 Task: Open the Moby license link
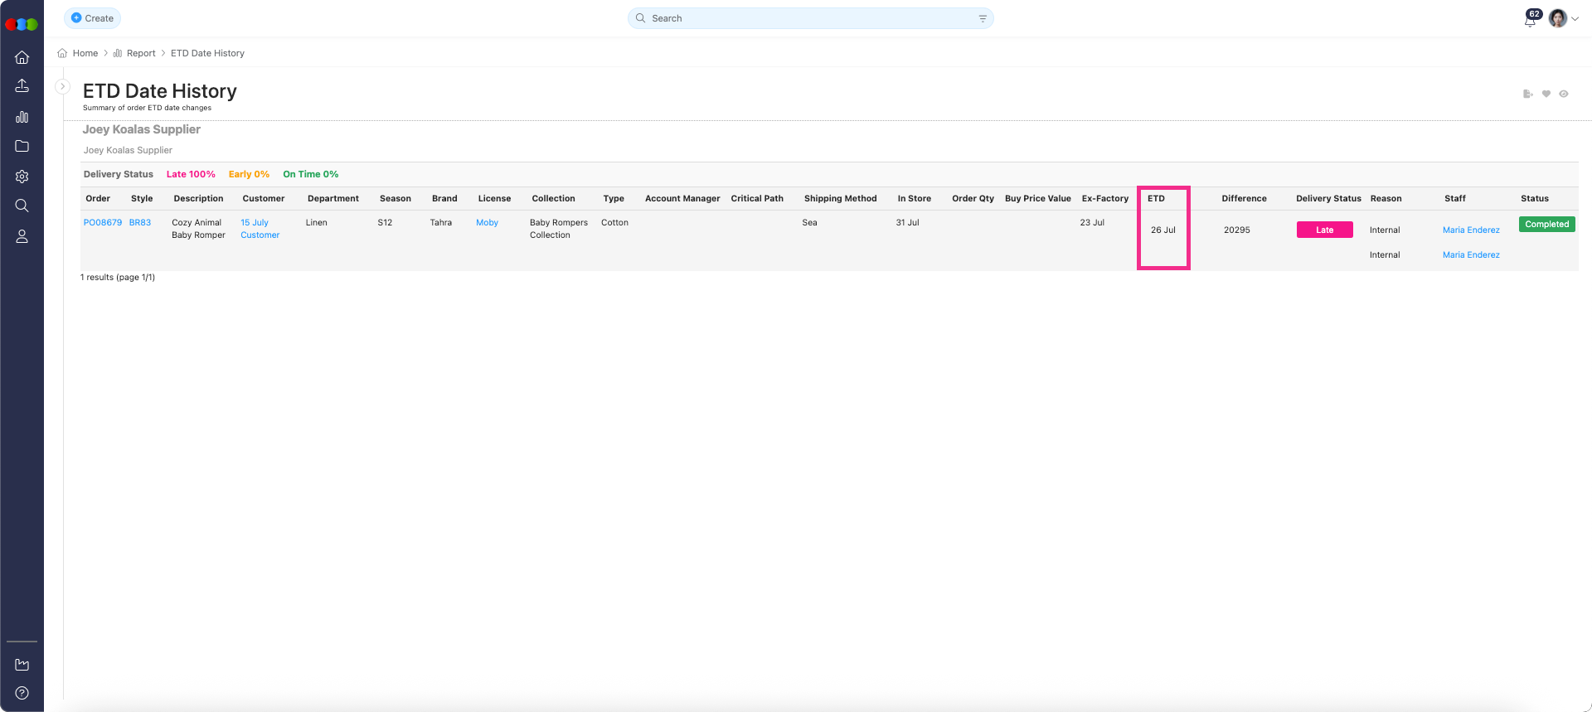(x=487, y=223)
